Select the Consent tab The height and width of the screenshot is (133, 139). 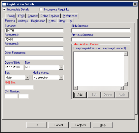point(33,16)
